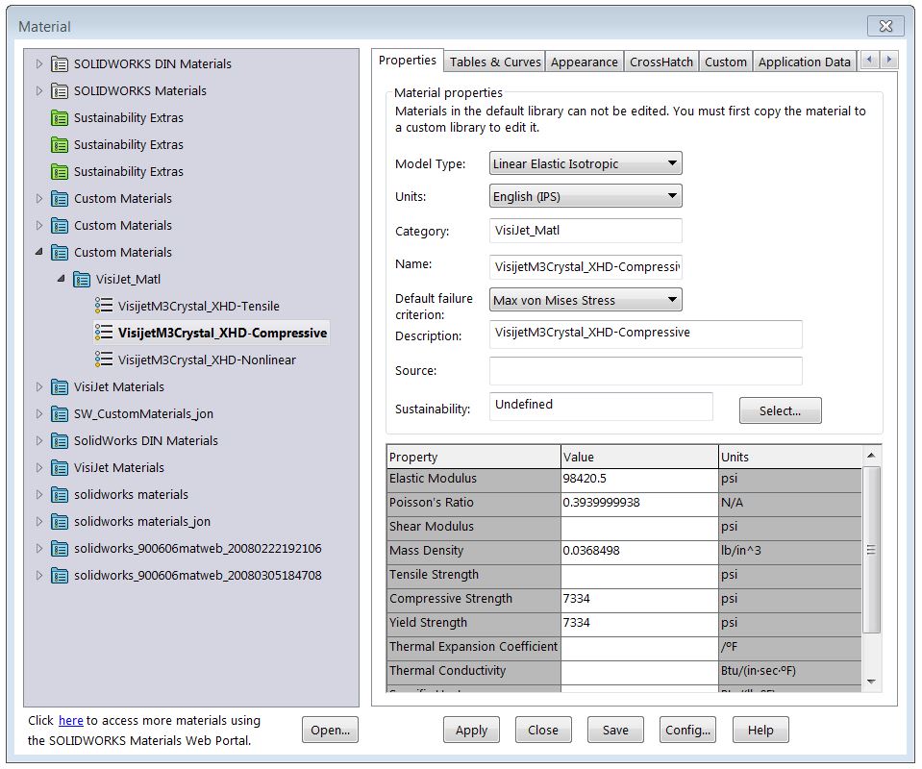922x769 pixels.
Task: Expand the SolidWorks DIN Materials library
Action: [x=38, y=441]
